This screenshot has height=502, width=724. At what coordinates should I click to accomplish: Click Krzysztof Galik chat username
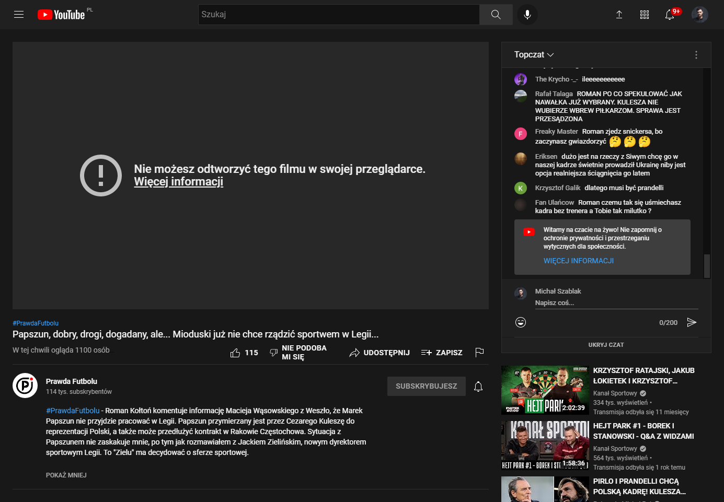coord(558,188)
